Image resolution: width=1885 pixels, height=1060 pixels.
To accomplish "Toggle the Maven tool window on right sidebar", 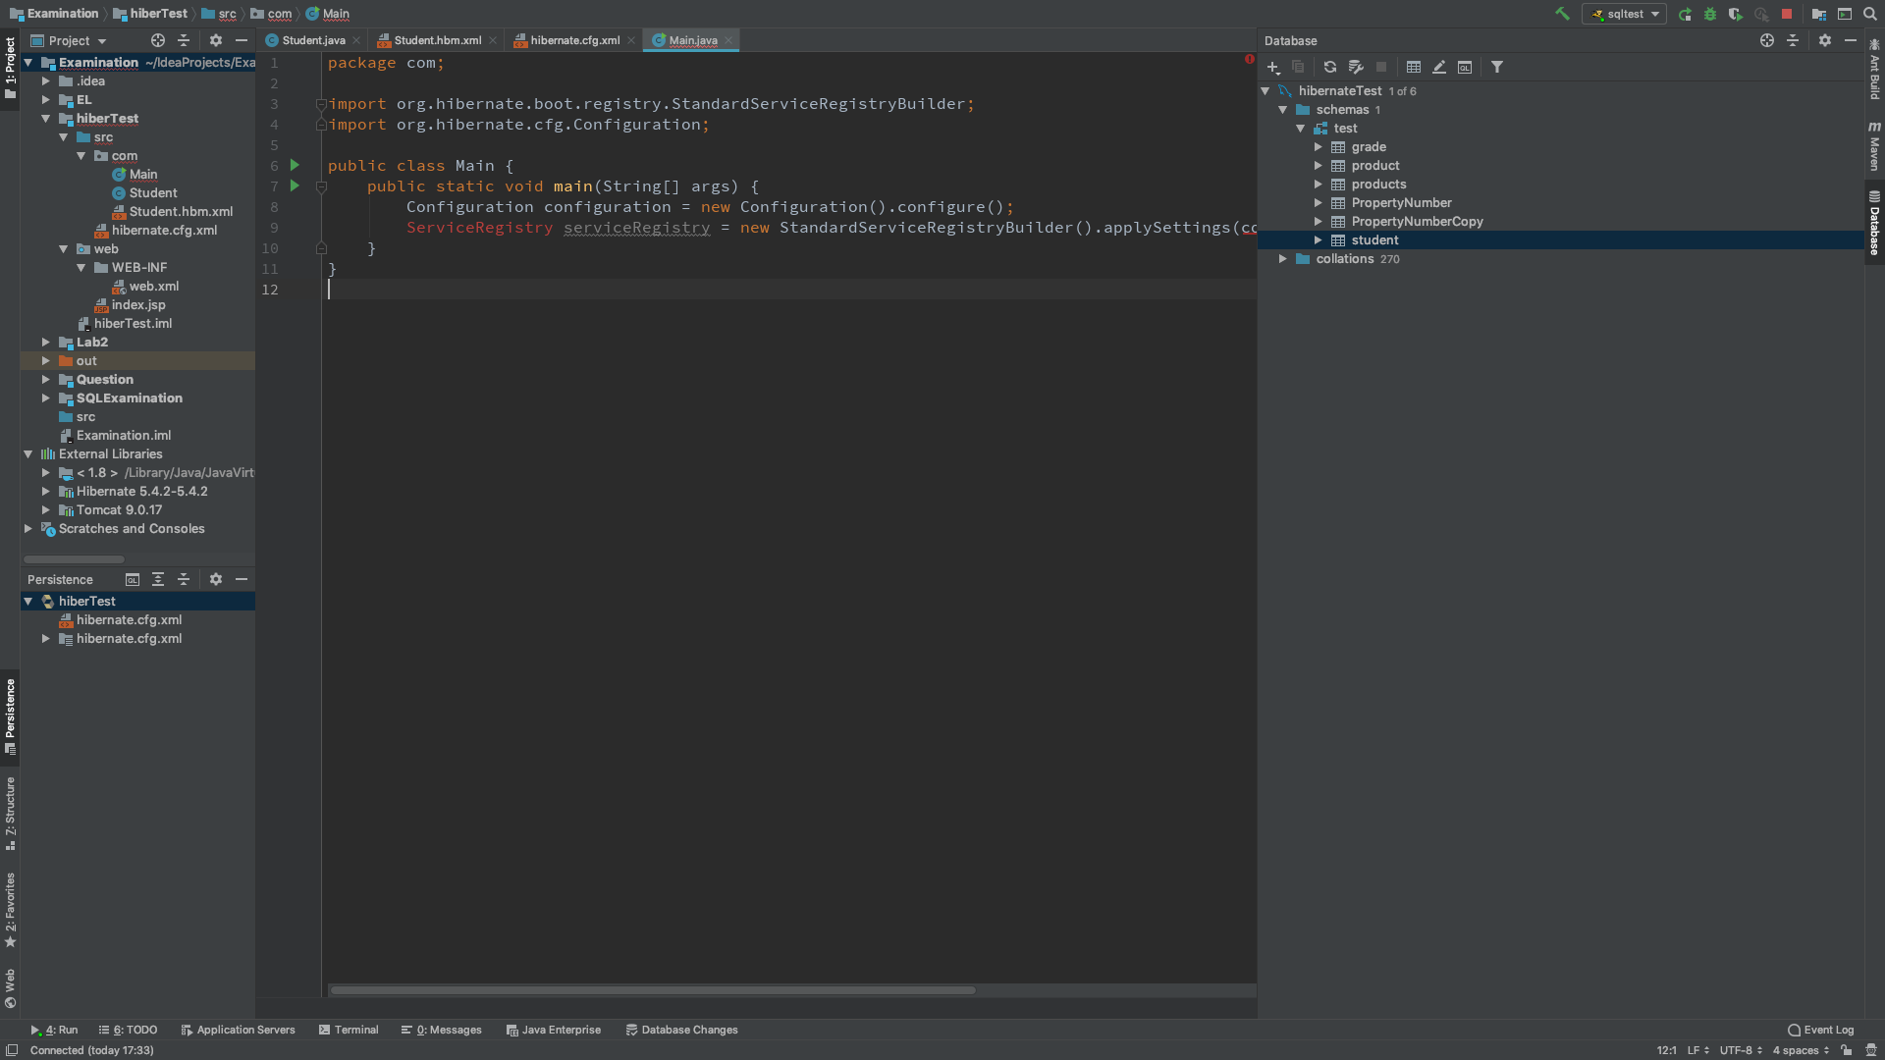I will [x=1874, y=147].
